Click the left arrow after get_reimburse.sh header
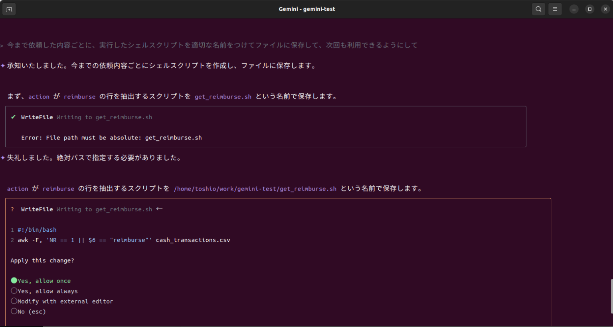The image size is (613, 327). click(159, 208)
